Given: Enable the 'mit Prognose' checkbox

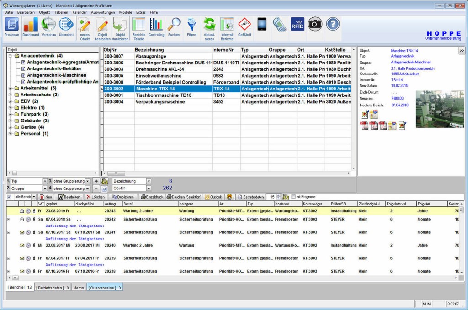Looking at the screenshot, I should [x=293, y=197].
